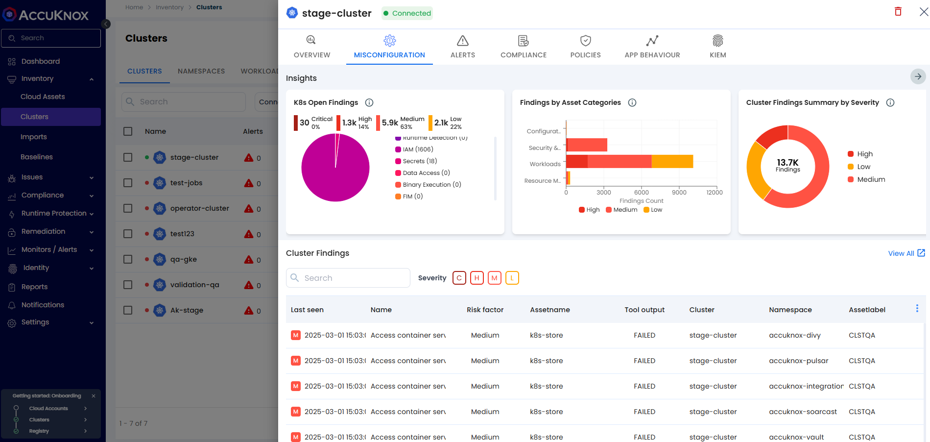Filter findings by Low severity
Image resolution: width=930 pixels, height=442 pixels.
coord(512,278)
